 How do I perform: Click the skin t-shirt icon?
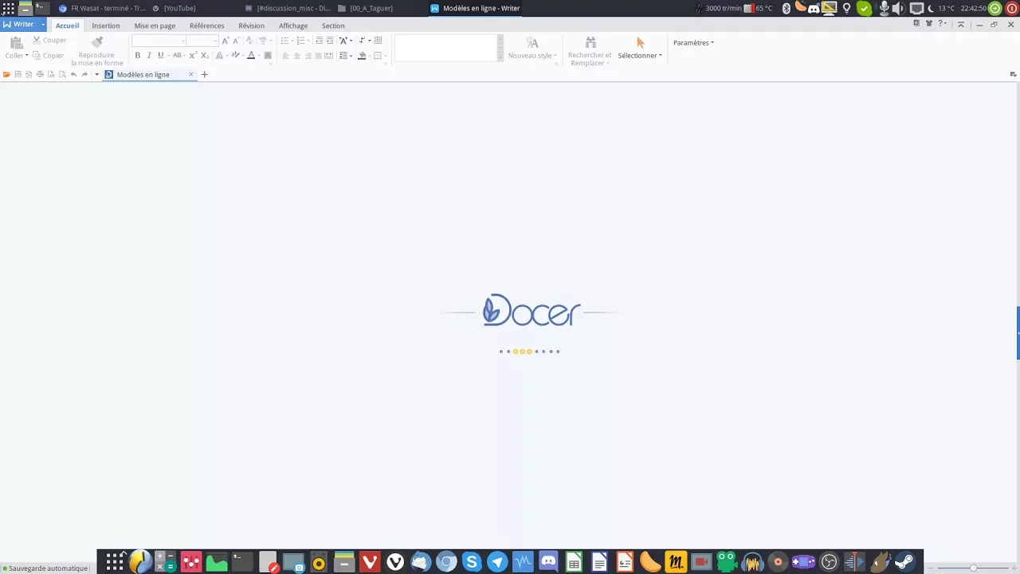(928, 24)
